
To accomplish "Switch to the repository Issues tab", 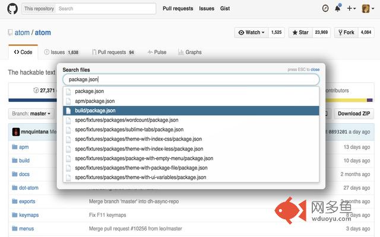I will 61,52.
